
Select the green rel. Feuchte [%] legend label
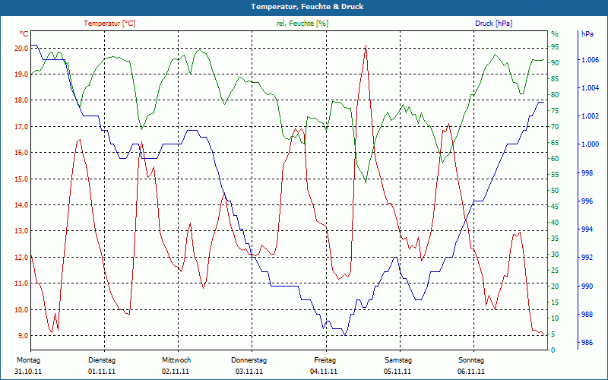pyautogui.click(x=302, y=24)
